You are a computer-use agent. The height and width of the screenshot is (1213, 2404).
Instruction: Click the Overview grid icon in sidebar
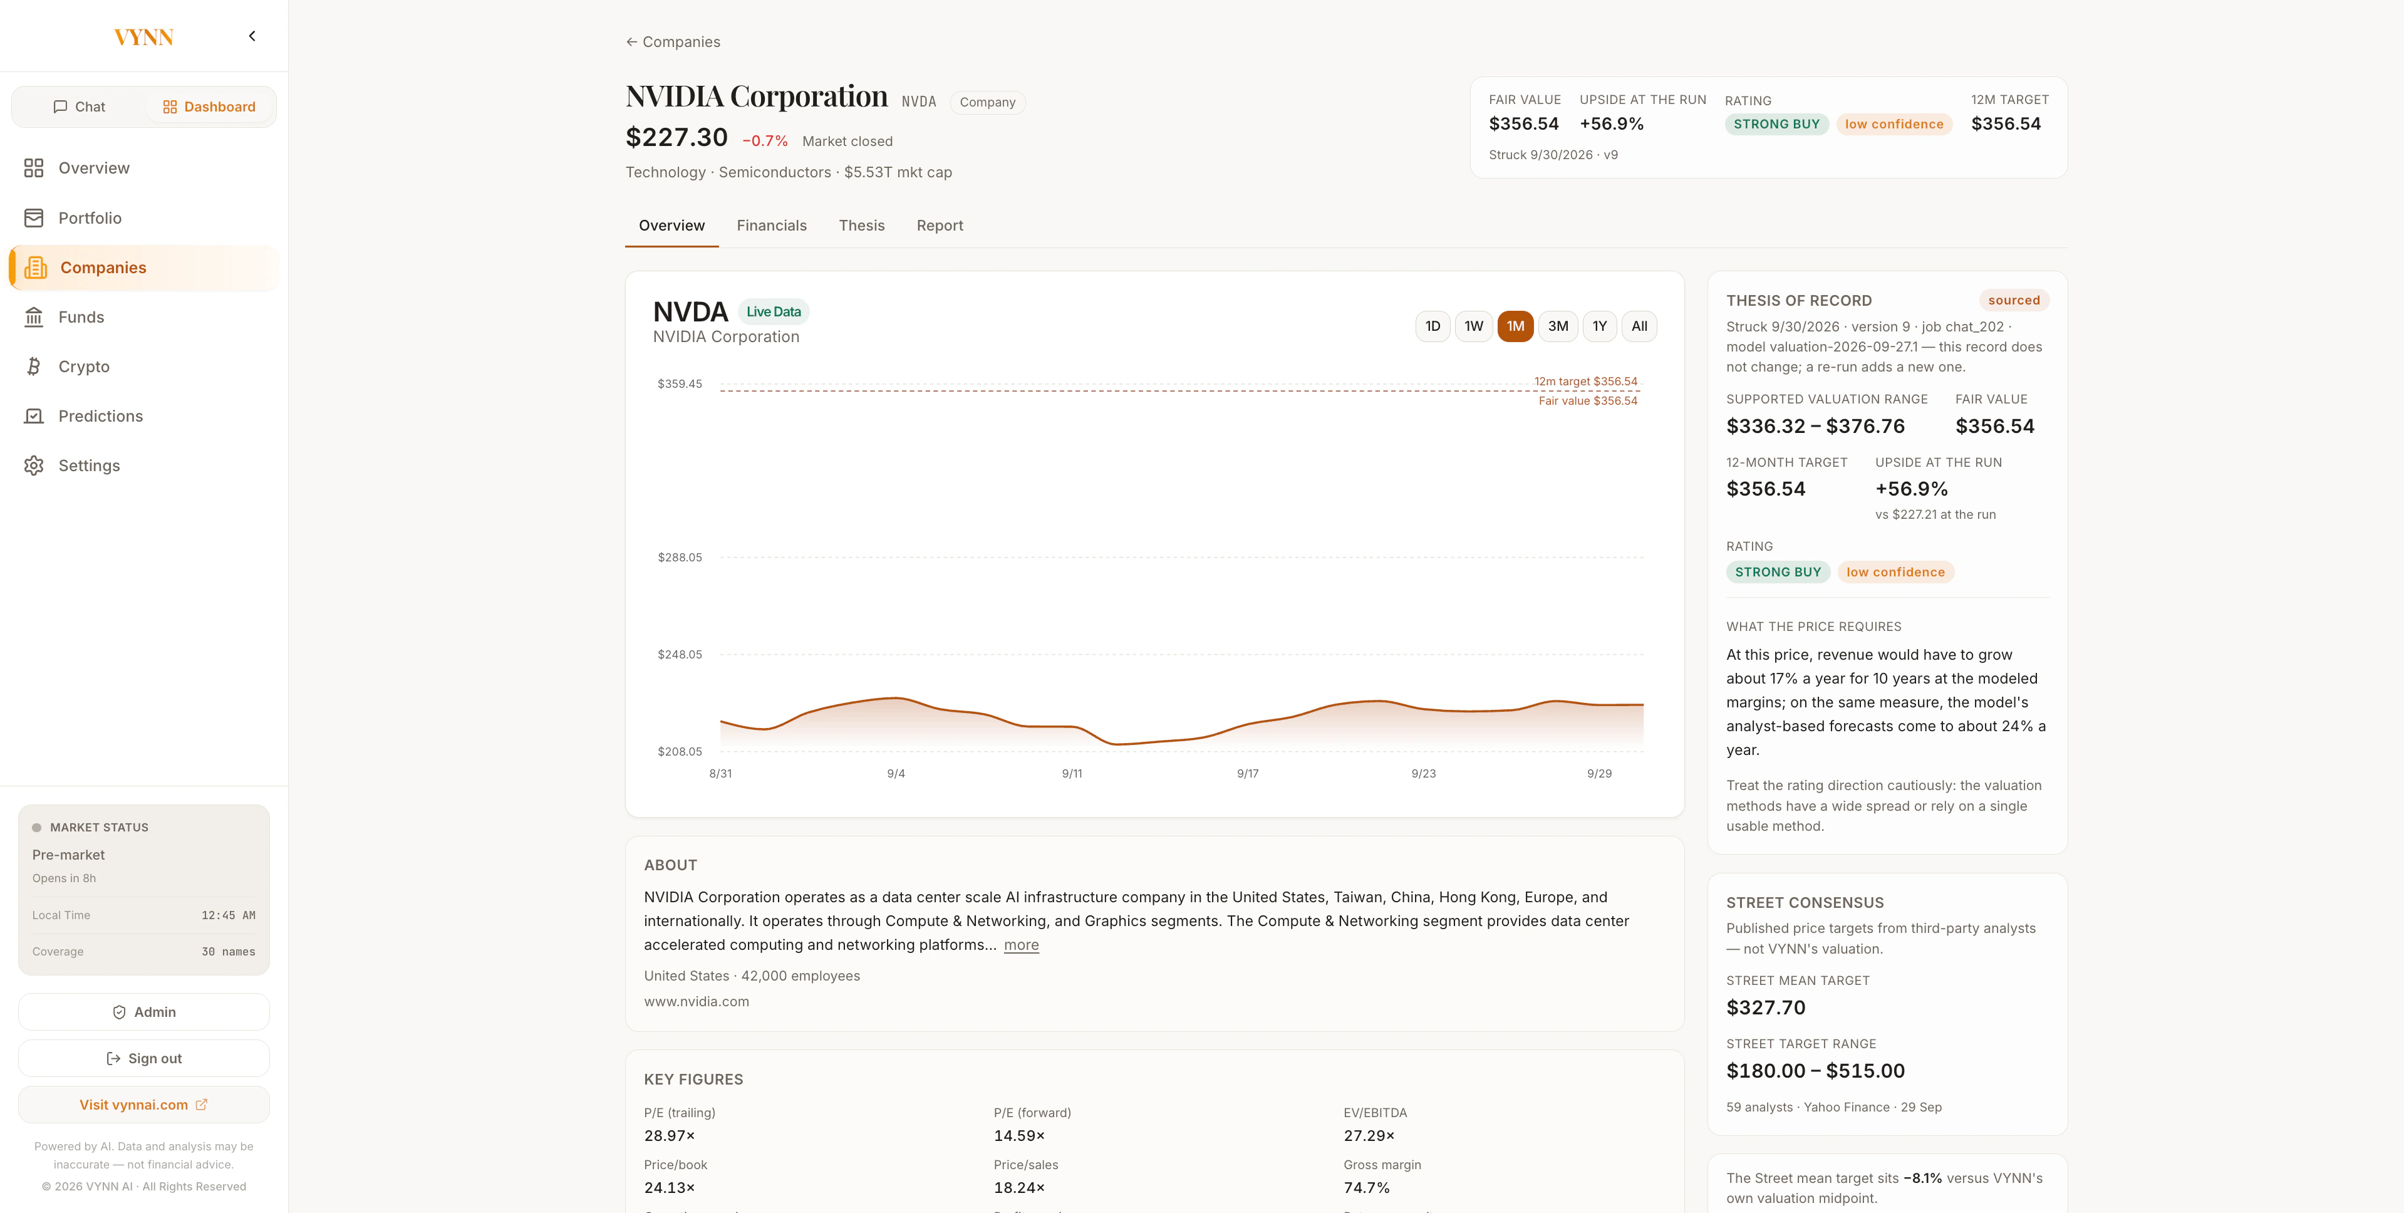click(34, 168)
